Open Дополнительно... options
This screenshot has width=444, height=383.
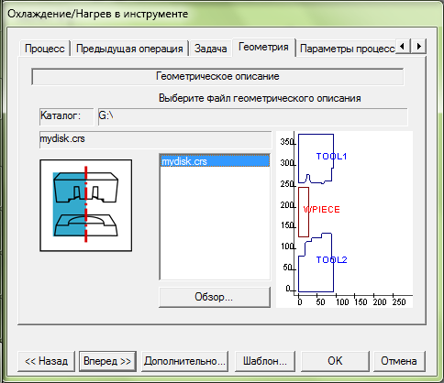(x=184, y=361)
